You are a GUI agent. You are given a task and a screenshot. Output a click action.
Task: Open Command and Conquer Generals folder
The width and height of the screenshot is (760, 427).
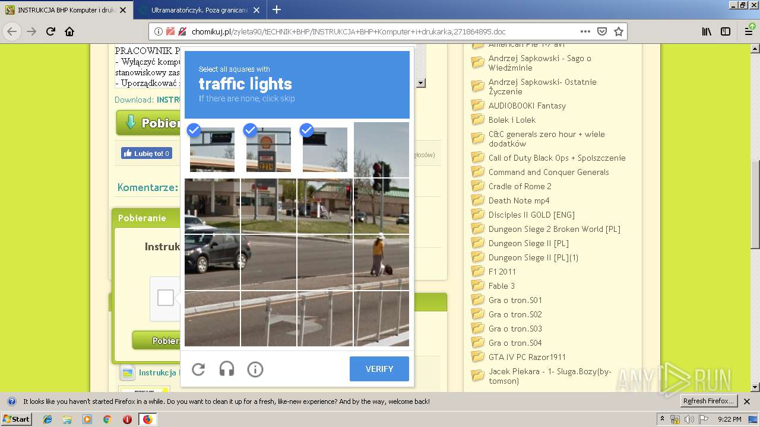[549, 172]
